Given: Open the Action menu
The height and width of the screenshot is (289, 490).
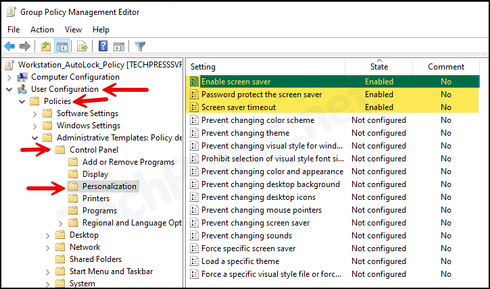Looking at the screenshot, I should (42, 30).
